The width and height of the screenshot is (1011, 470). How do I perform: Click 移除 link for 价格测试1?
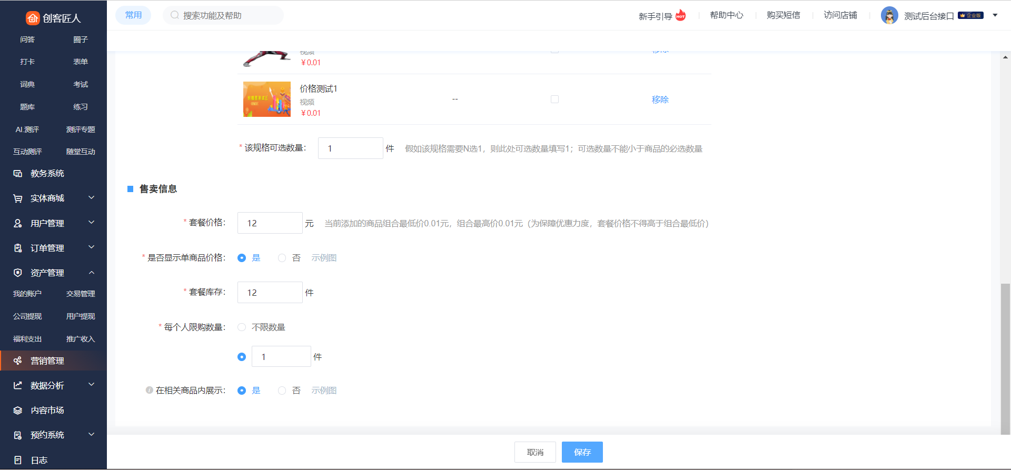(660, 99)
